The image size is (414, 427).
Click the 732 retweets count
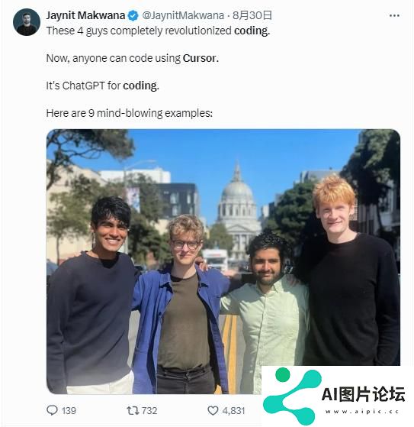click(x=149, y=410)
